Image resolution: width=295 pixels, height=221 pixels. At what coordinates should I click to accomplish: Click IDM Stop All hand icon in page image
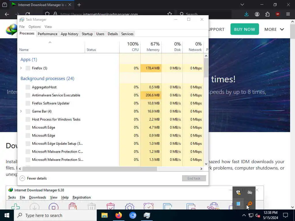73,206
